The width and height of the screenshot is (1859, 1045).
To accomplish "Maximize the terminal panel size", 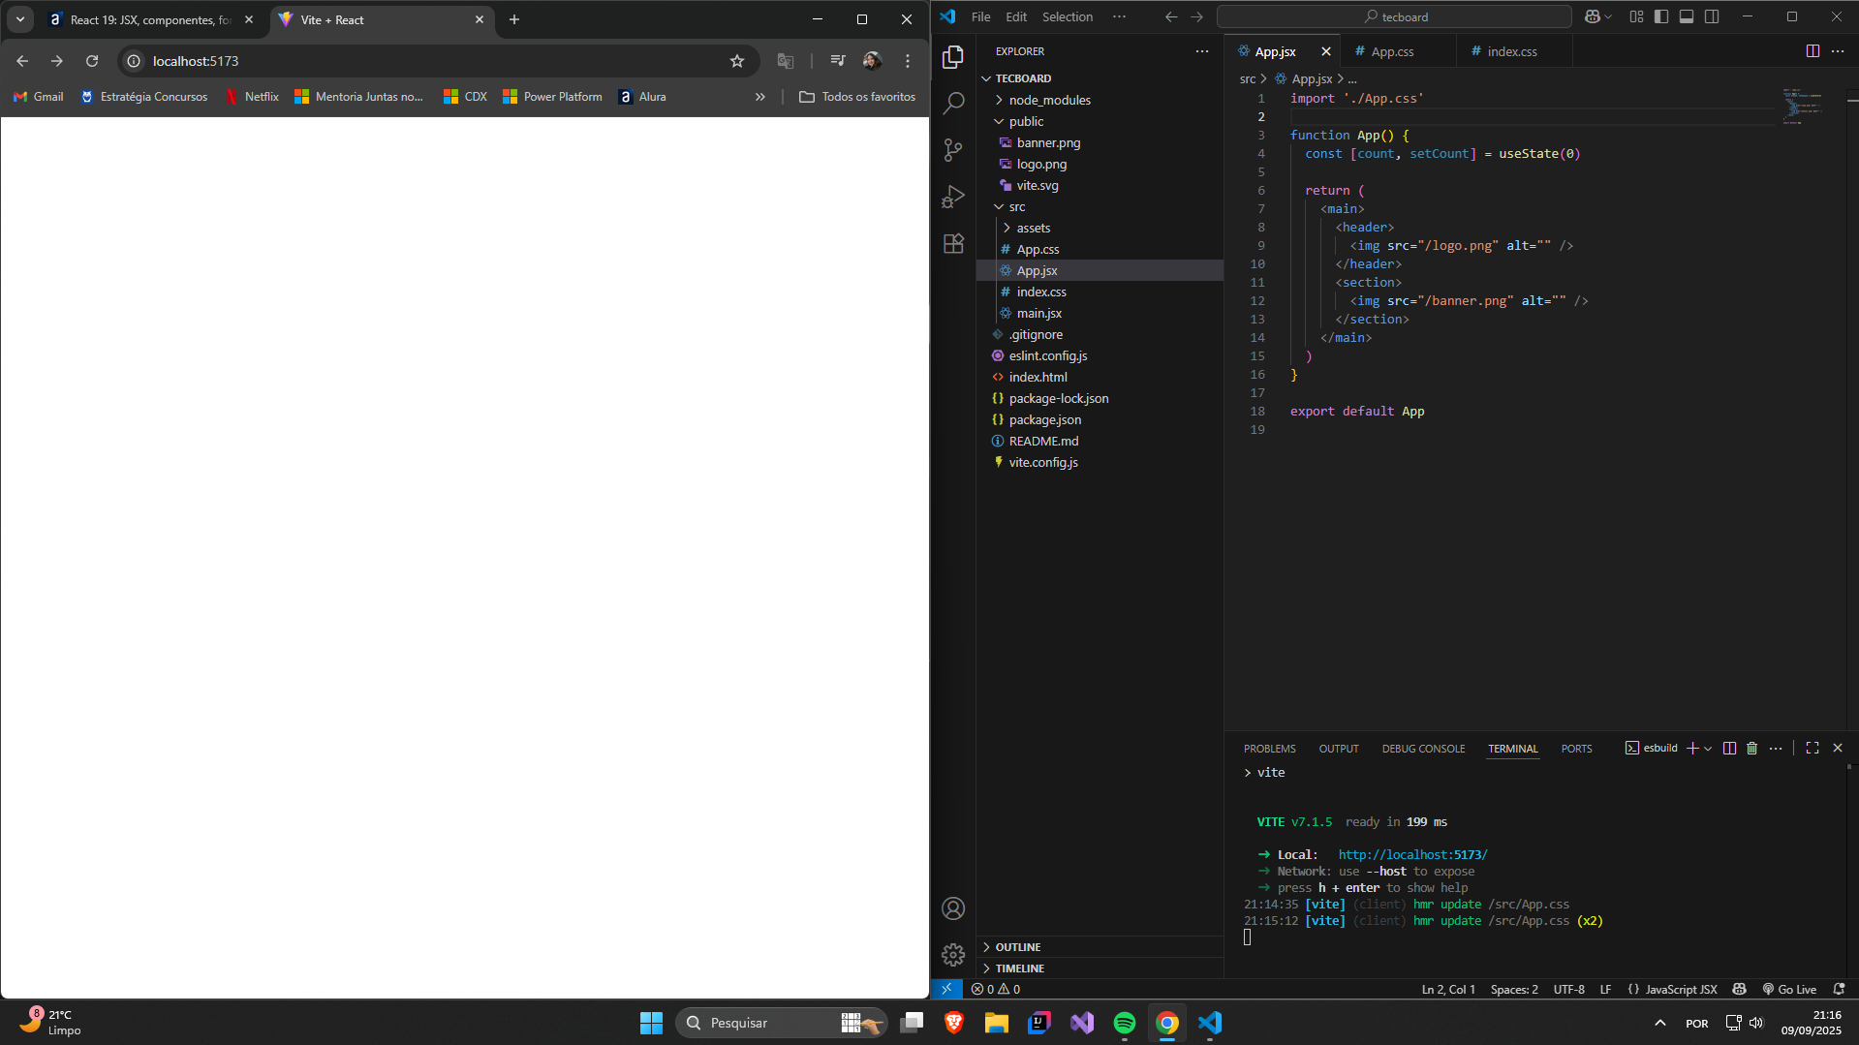I will [x=1813, y=748].
